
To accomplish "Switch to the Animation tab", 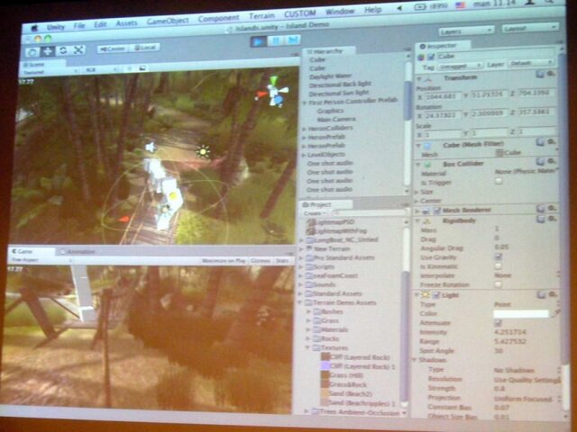I will point(79,252).
